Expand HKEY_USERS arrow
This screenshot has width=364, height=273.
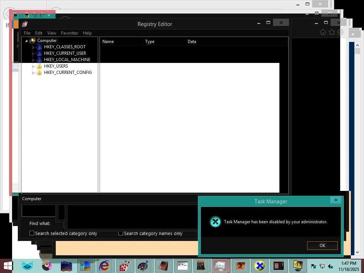[33, 66]
